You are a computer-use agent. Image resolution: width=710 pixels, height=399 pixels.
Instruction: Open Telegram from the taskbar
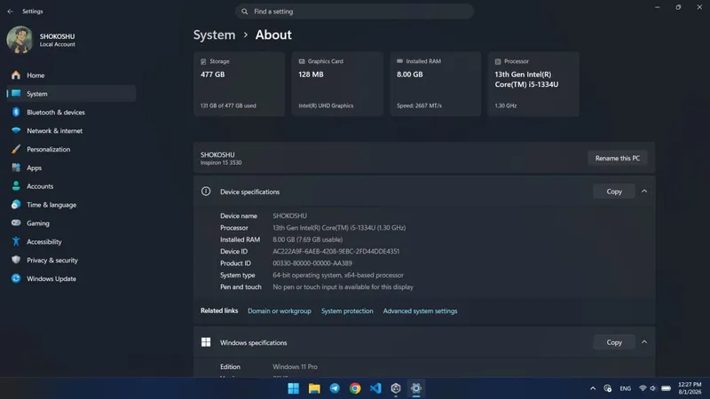point(335,388)
